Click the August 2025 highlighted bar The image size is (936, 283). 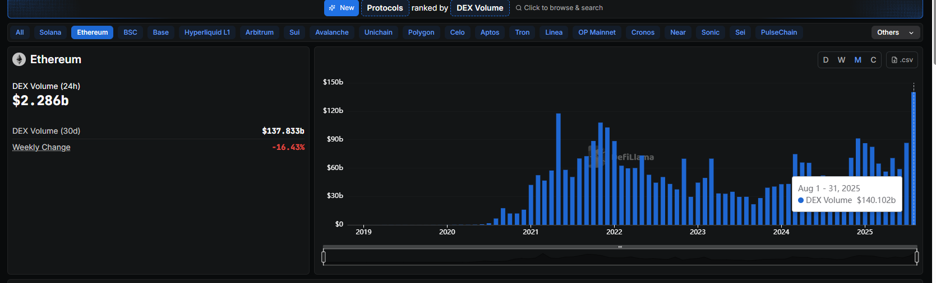(914, 159)
